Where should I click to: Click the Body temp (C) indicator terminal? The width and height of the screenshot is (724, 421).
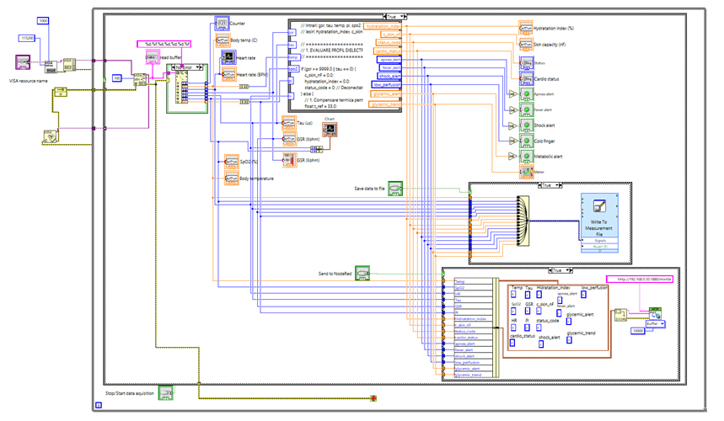(x=223, y=40)
